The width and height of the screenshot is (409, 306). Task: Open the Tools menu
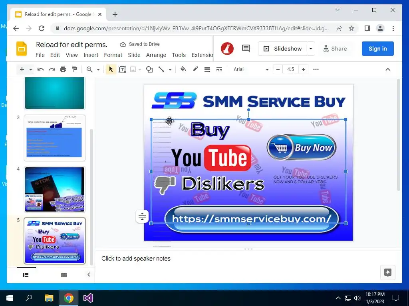[179, 55]
